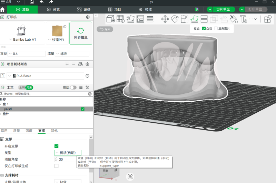
Task: Toggle the 高级 advanced mode switch
Action: [73, 88]
